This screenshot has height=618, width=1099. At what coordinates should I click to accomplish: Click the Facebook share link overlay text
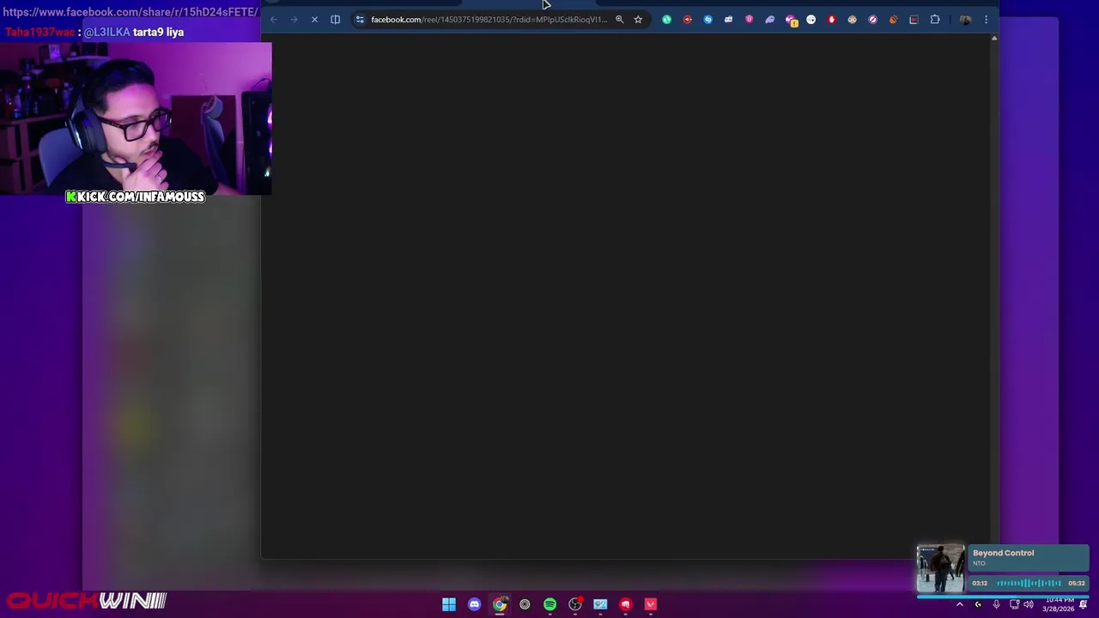point(130,12)
